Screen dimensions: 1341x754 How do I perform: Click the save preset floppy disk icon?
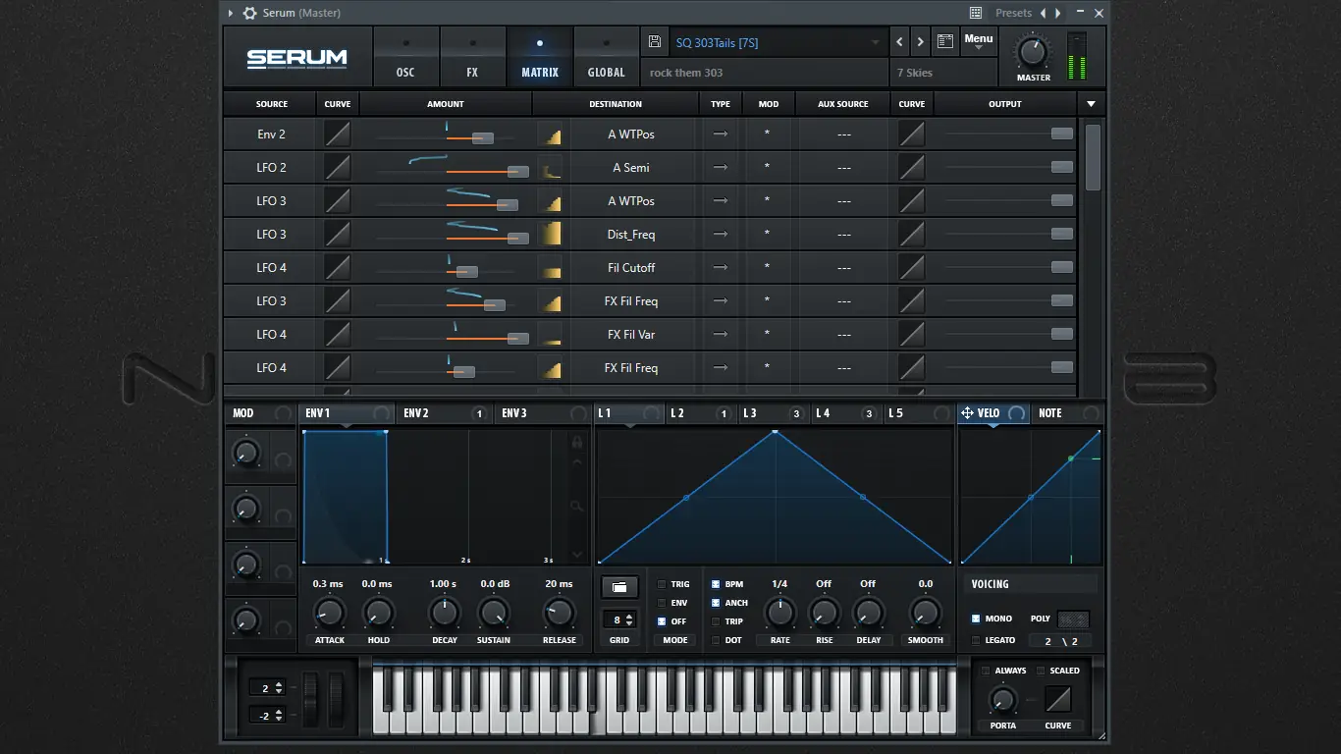pyautogui.click(x=655, y=42)
